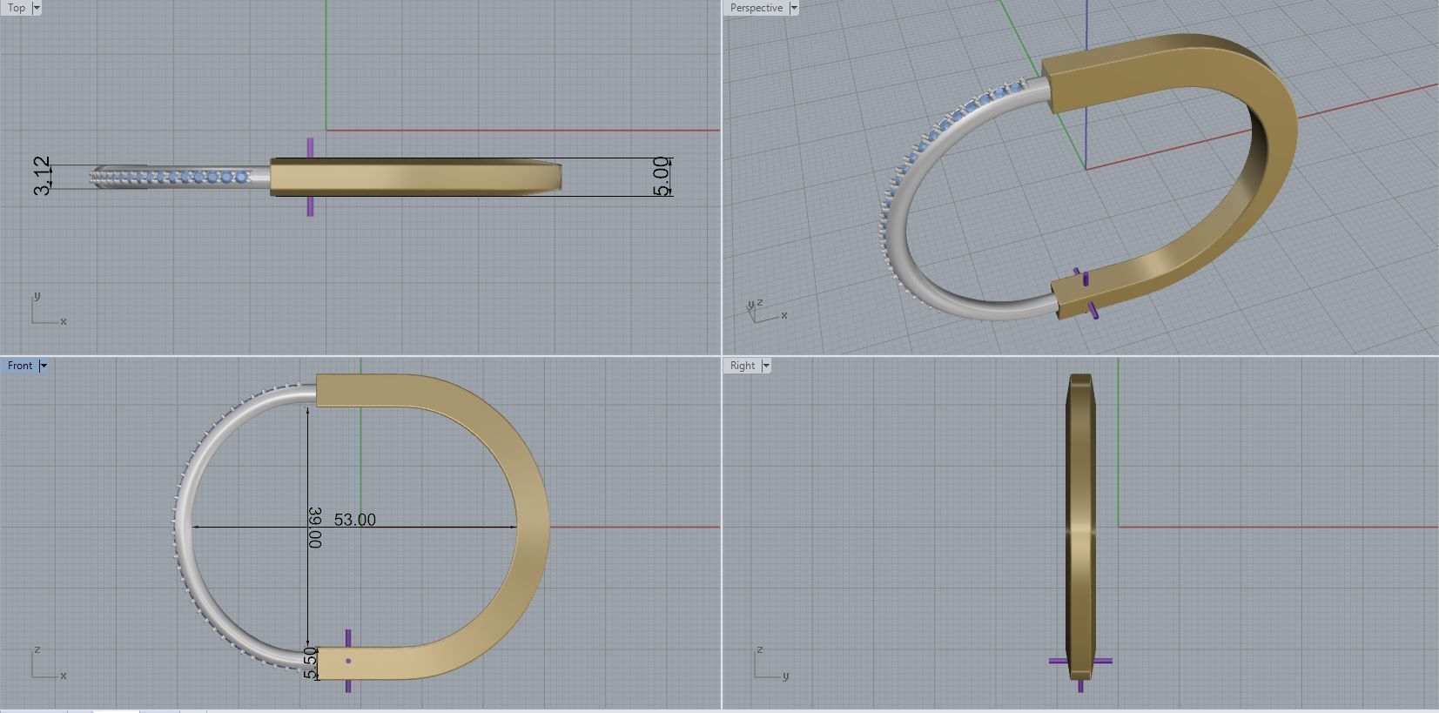The height and width of the screenshot is (713, 1439).
Task: Select the gold bar in the Top view
Action: [x=415, y=177]
